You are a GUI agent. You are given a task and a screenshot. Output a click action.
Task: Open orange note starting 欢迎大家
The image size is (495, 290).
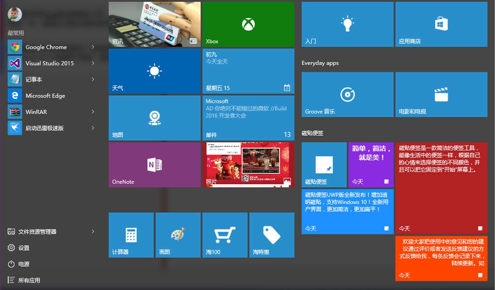tap(441, 258)
